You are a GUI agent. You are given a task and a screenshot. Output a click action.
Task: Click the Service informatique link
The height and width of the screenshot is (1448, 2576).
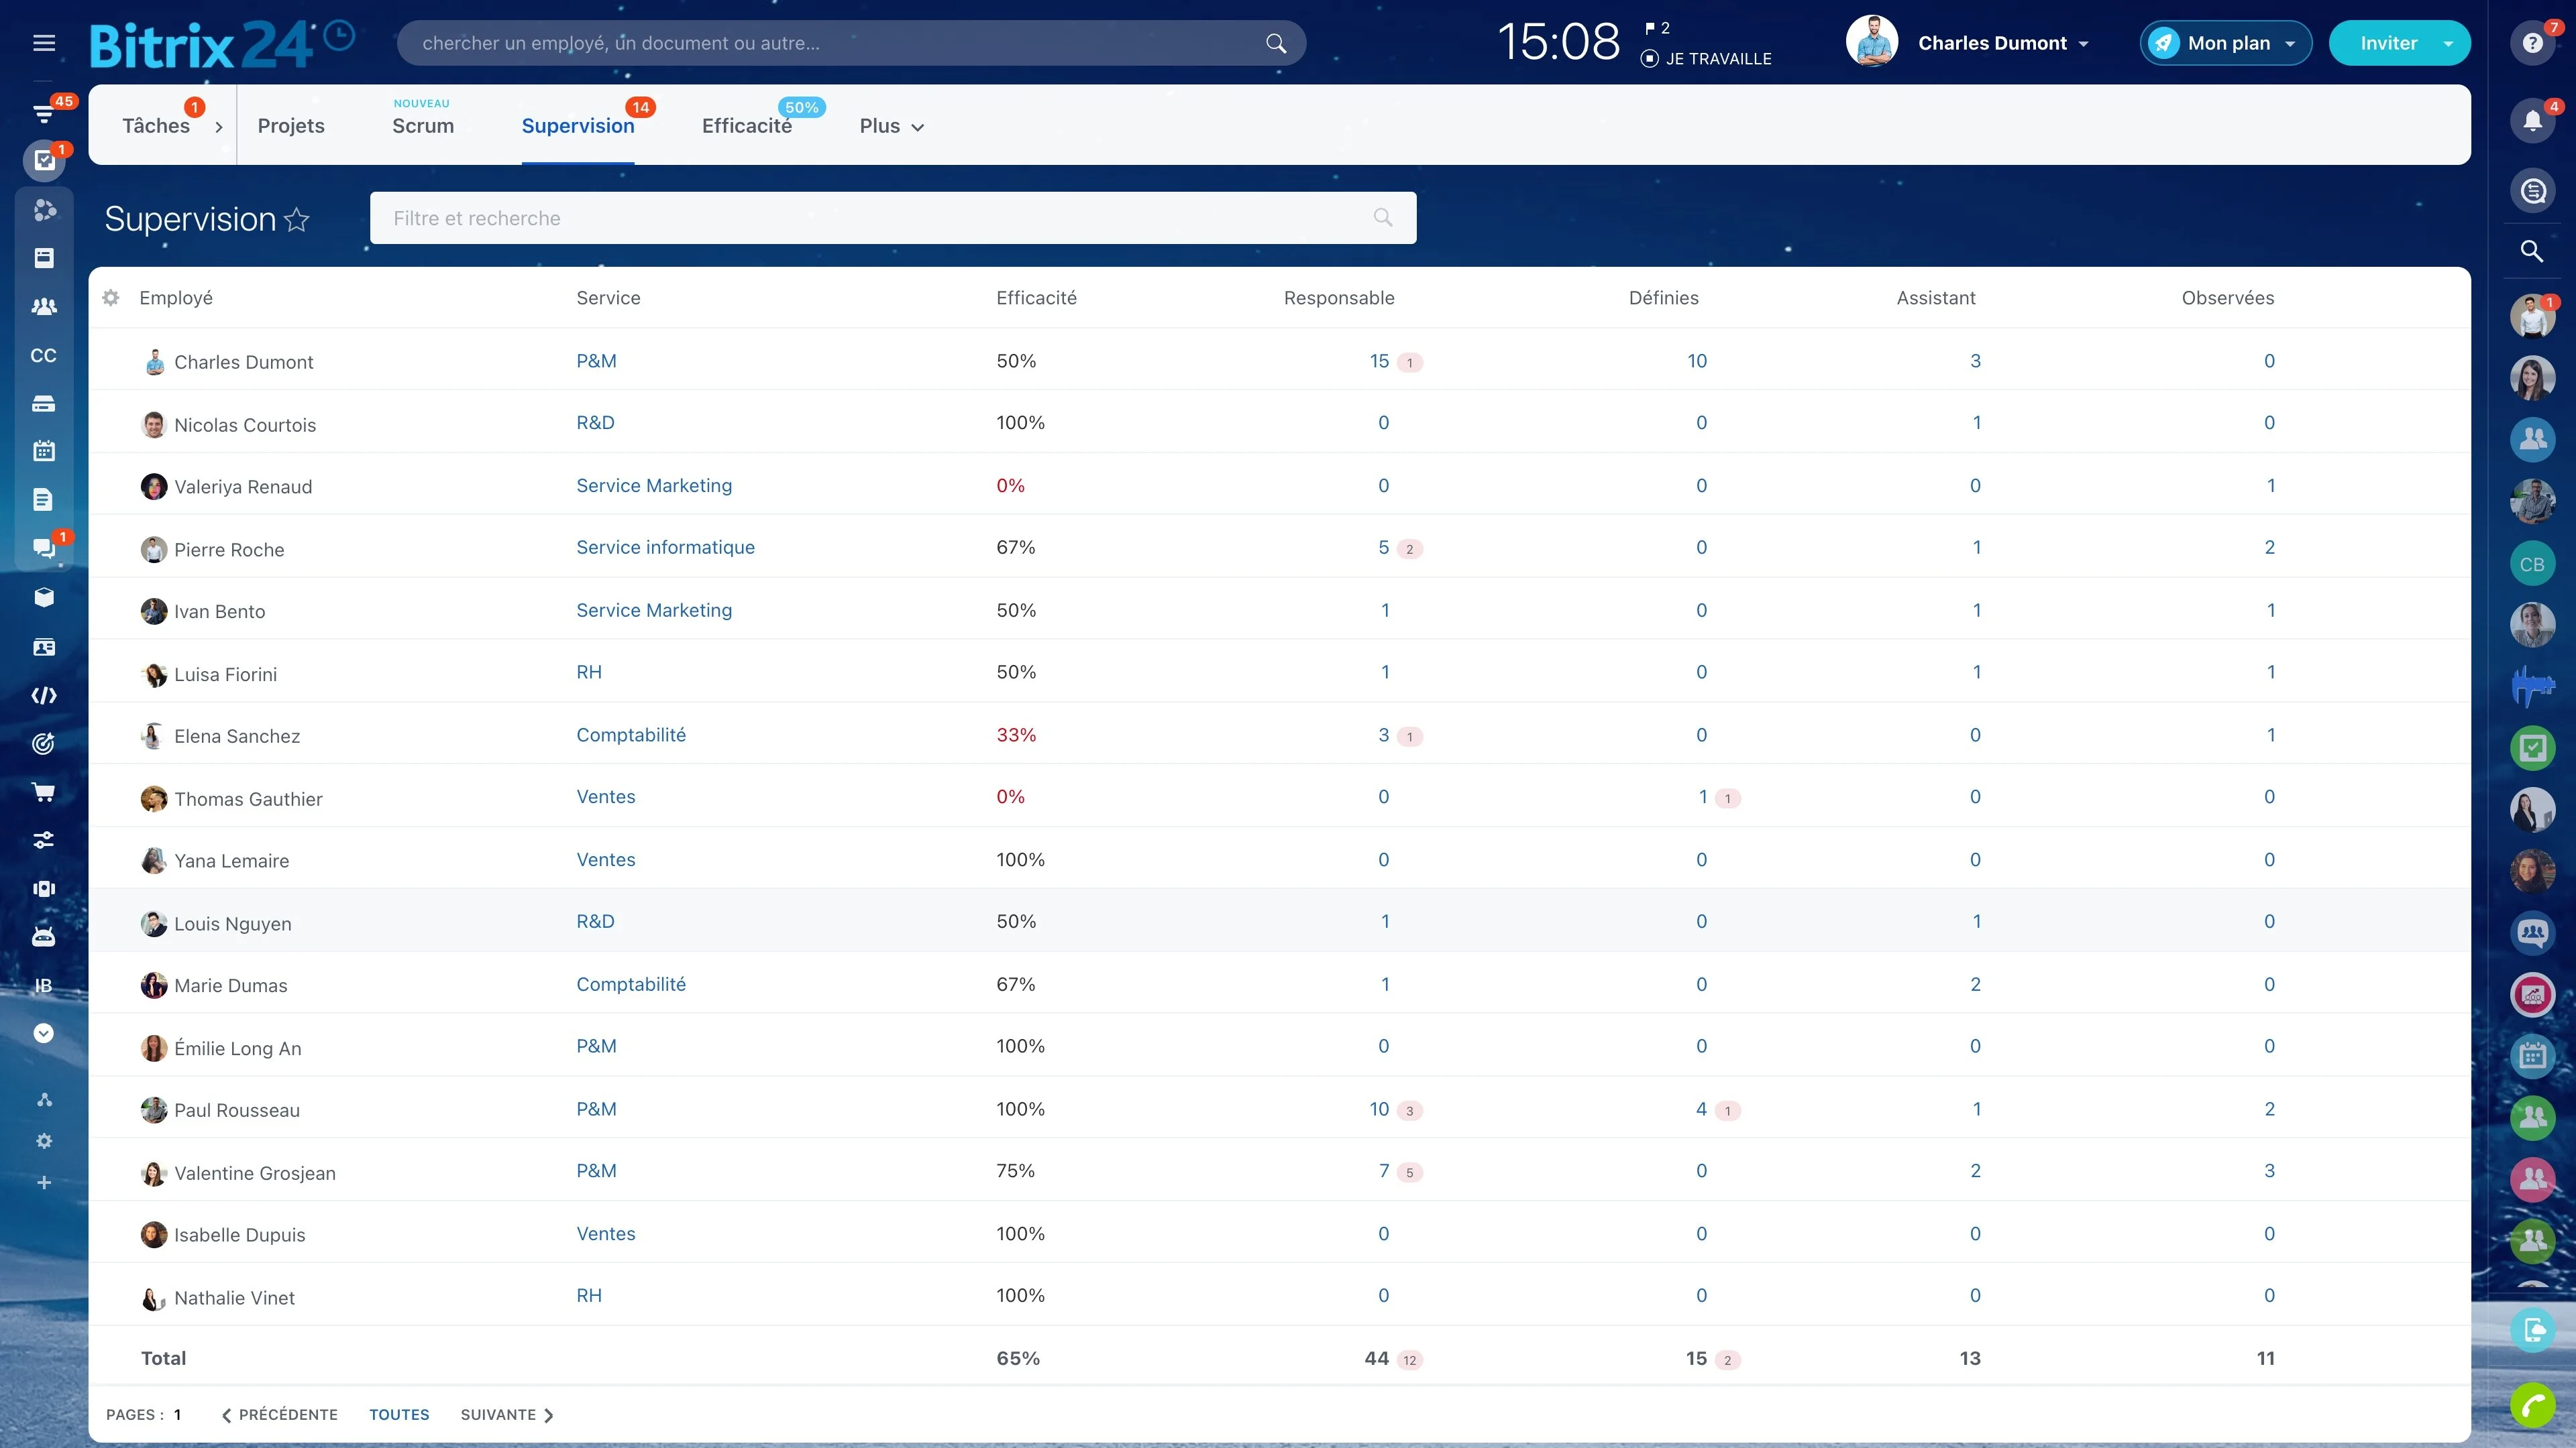pos(665,548)
